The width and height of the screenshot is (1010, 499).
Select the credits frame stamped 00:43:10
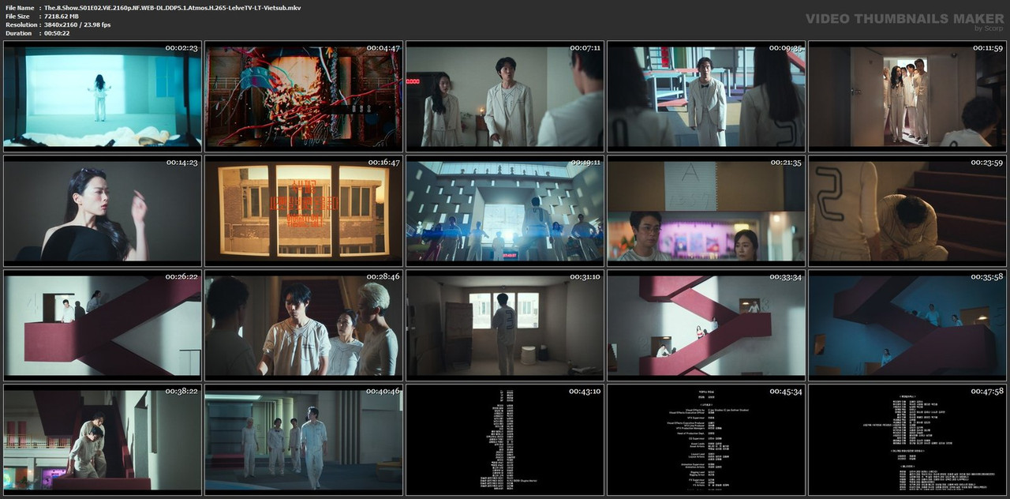click(505, 438)
